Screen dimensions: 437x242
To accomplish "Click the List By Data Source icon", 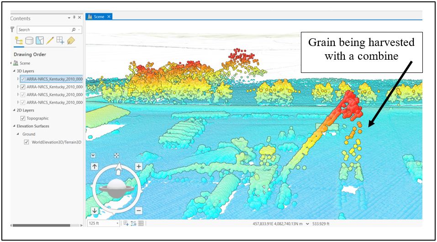I will click(x=29, y=41).
